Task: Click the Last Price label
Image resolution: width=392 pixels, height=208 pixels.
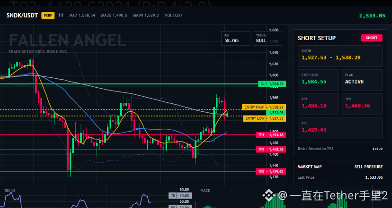Action: tap(306, 177)
